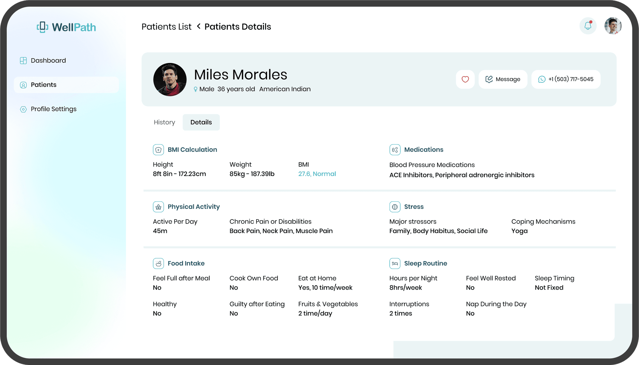This screenshot has width=639, height=365.
Task: Click the Stress section icon
Action: pos(395,207)
